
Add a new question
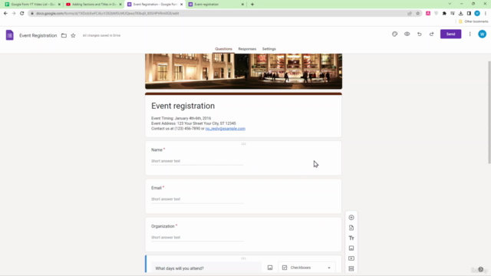pos(351,218)
